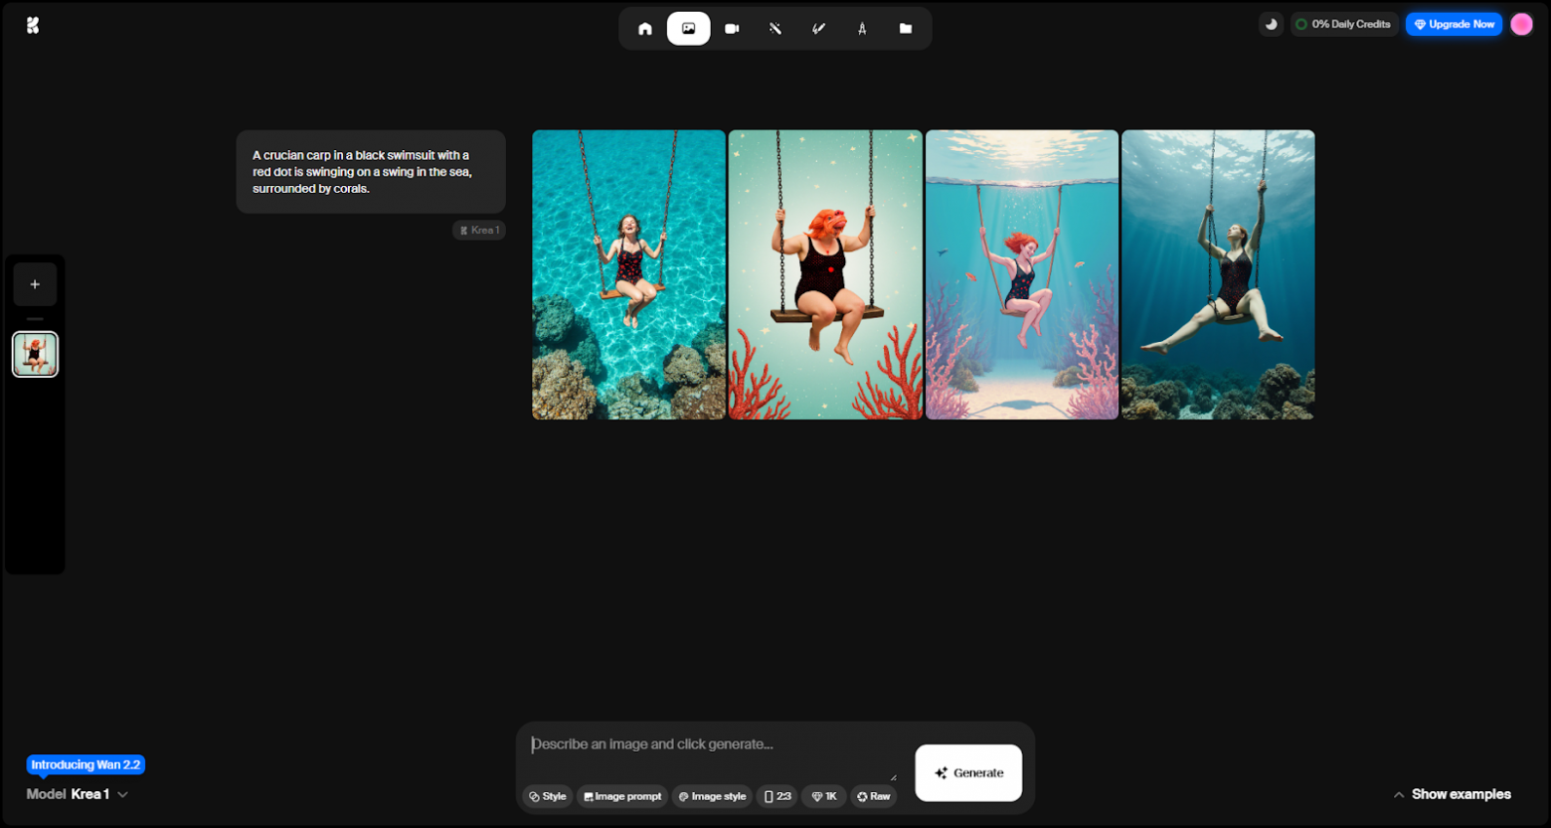This screenshot has height=828, width=1551.
Task: Open the Model Krea 1 dropdown
Action: 78,794
